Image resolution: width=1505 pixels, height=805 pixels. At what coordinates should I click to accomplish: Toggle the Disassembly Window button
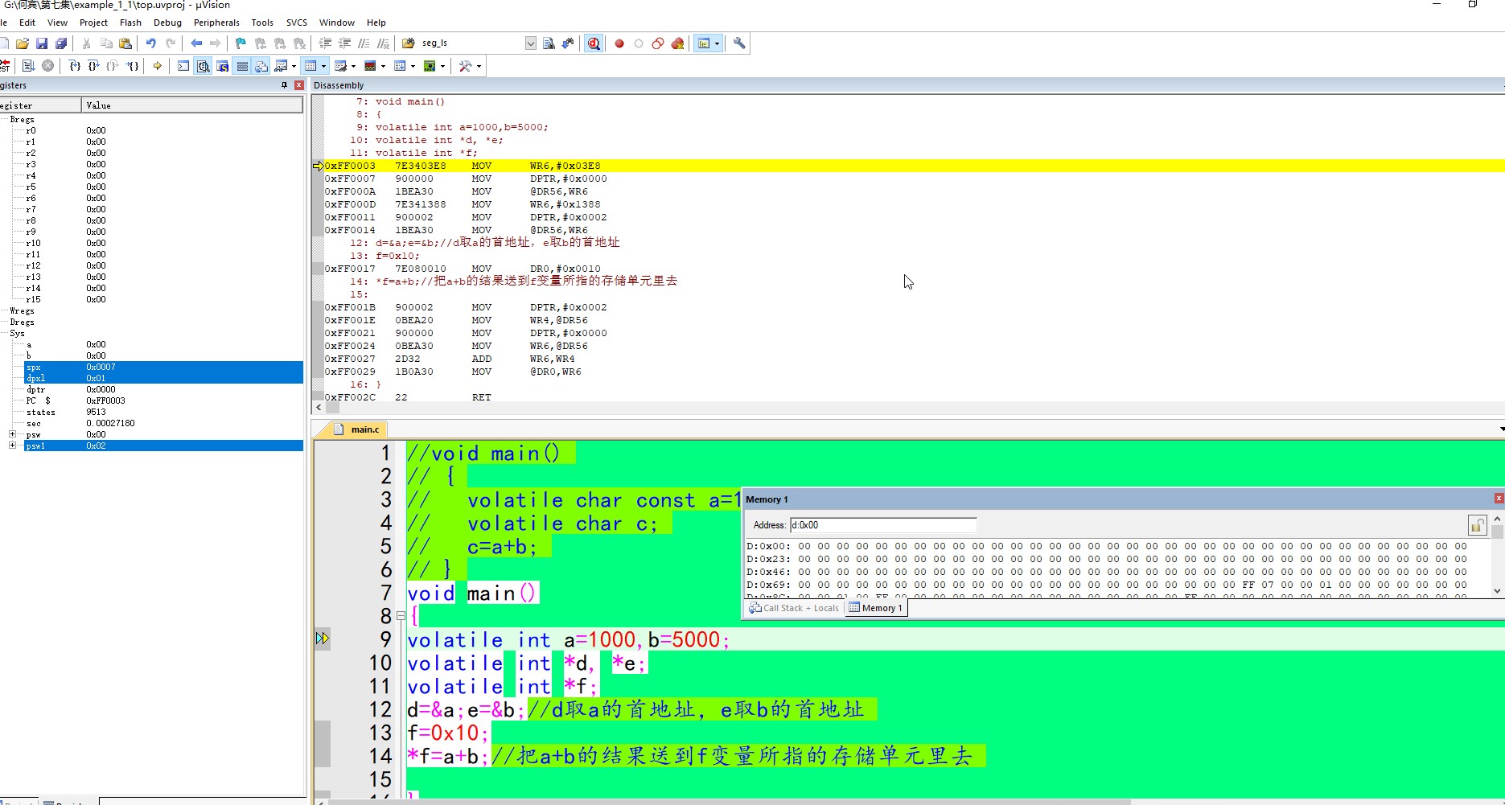[204, 66]
